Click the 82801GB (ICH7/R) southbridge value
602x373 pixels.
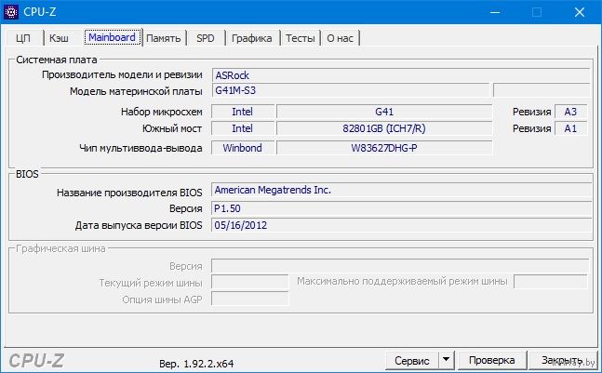384,128
